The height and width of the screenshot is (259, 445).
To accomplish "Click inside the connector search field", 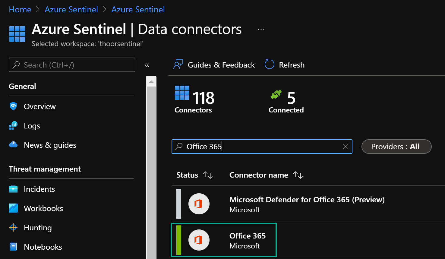I will [x=262, y=147].
